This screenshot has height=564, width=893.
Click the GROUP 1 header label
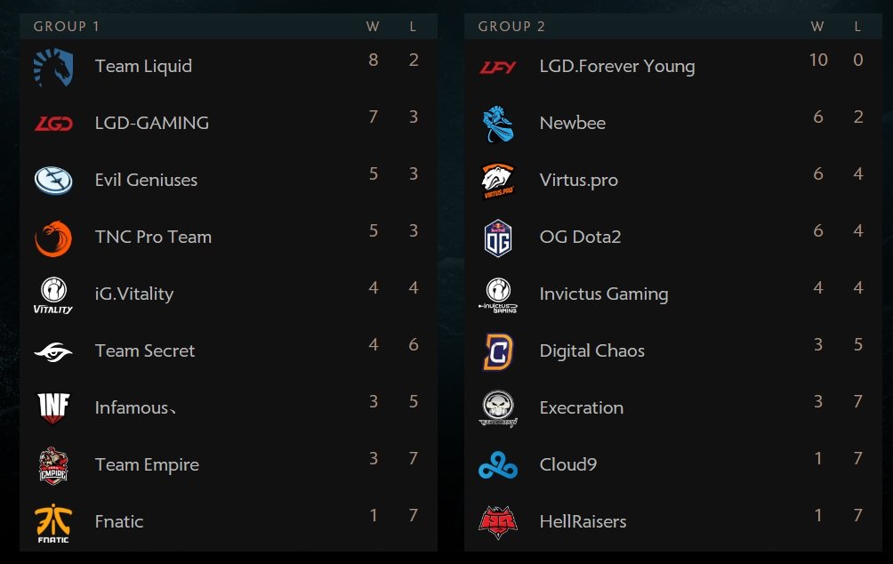tap(67, 27)
